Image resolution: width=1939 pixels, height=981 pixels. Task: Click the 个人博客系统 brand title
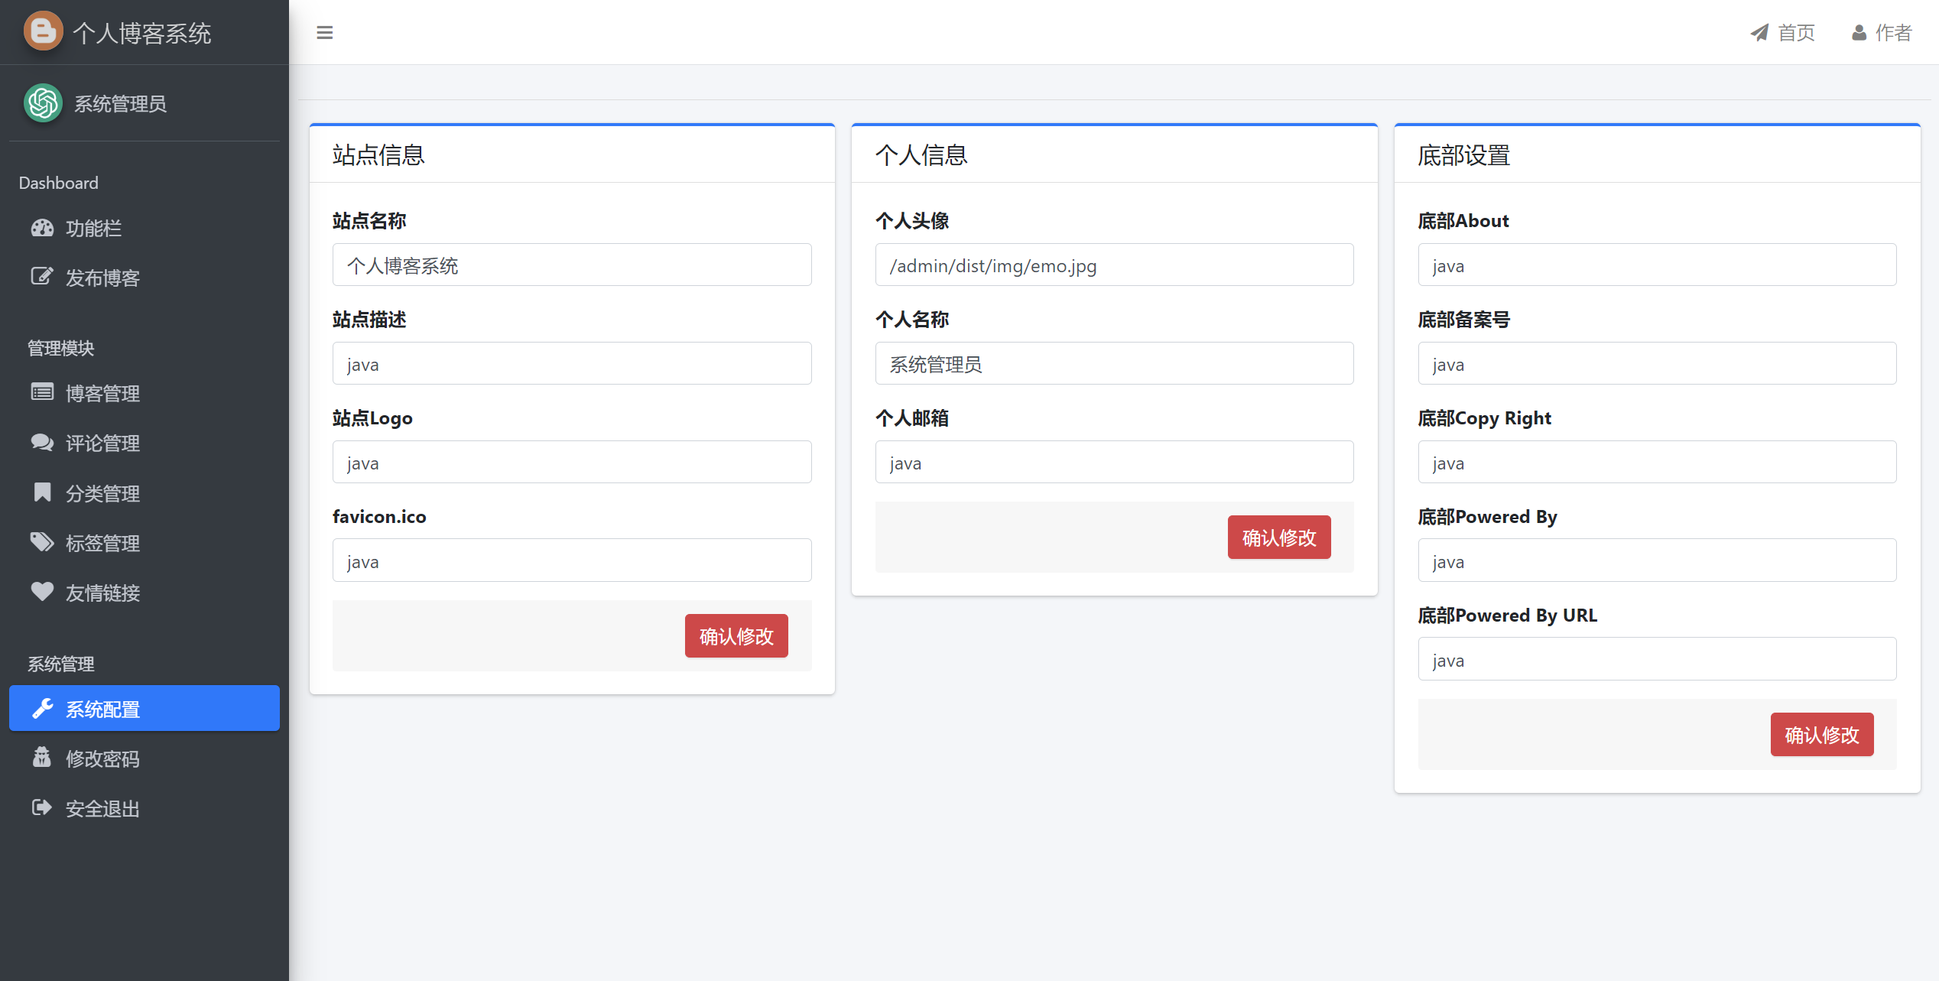141,33
